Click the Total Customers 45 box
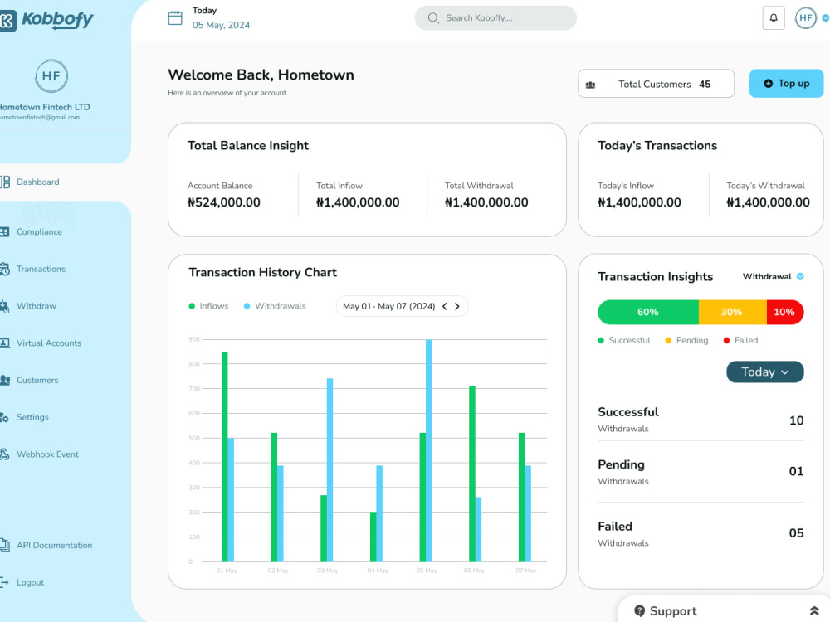 (x=656, y=84)
